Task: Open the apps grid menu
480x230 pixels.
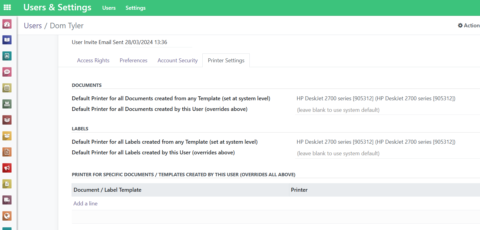Action: point(7,7)
